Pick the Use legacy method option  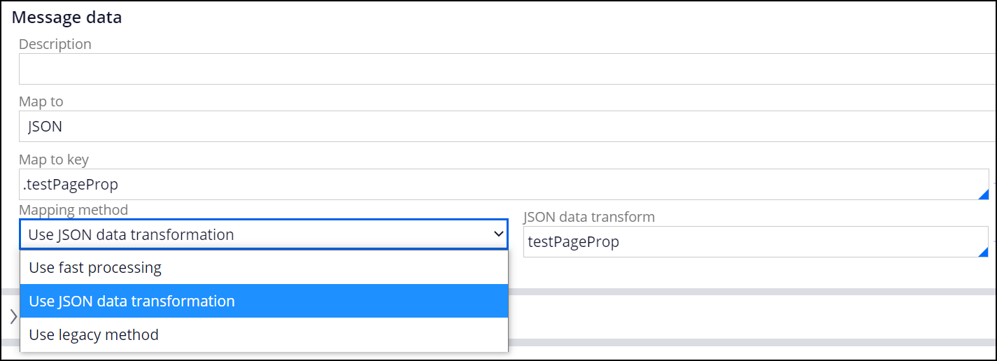(x=264, y=335)
